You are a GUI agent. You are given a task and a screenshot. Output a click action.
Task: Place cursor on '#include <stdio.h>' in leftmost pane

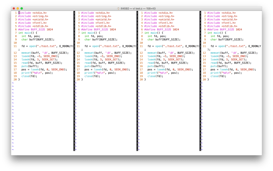[x=32, y=13]
